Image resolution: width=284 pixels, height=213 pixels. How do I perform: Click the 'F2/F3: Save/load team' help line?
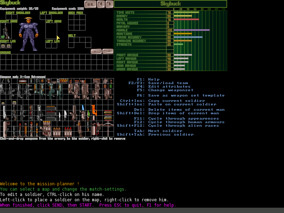pyautogui.click(x=158, y=83)
